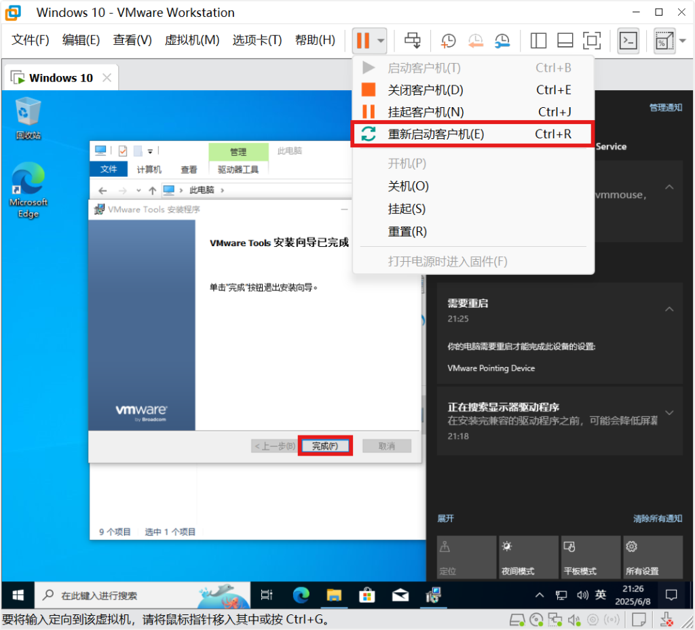Open the 驱动器工具 ribbon tab
This screenshot has width=695, height=630.
pyautogui.click(x=238, y=170)
